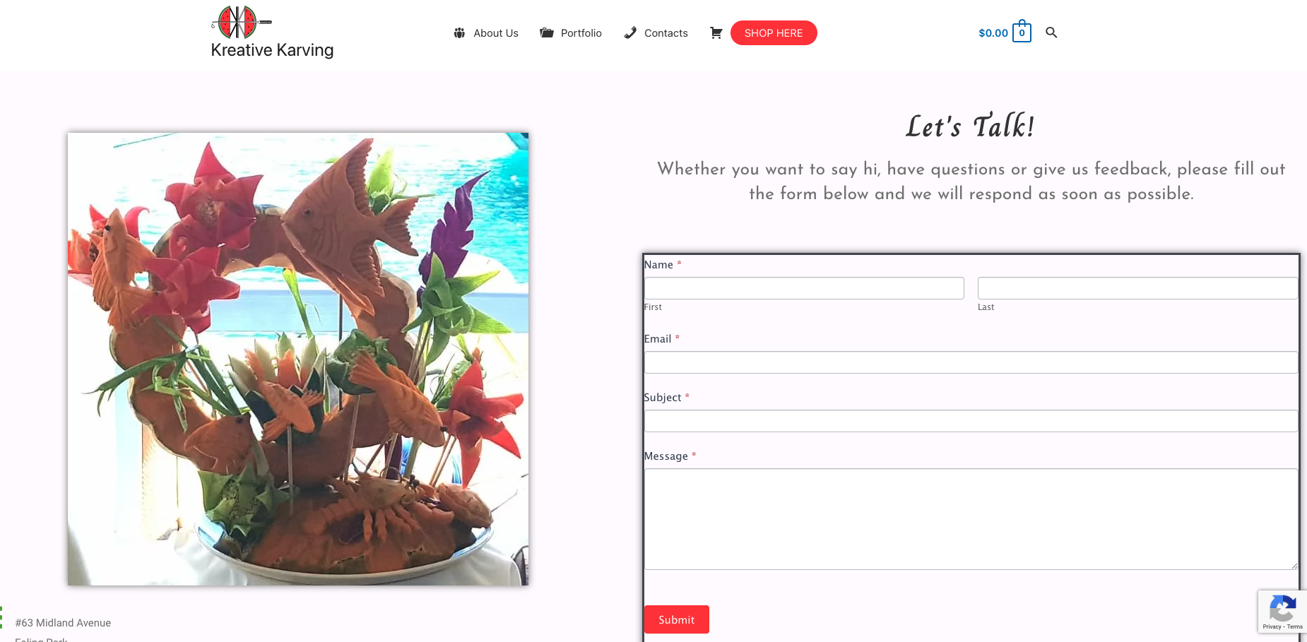Click the Portfolio folder icon

[x=546, y=33]
